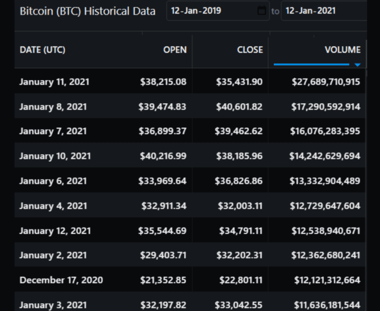
Task: Click close price $39,462.62
Action: 239,131
